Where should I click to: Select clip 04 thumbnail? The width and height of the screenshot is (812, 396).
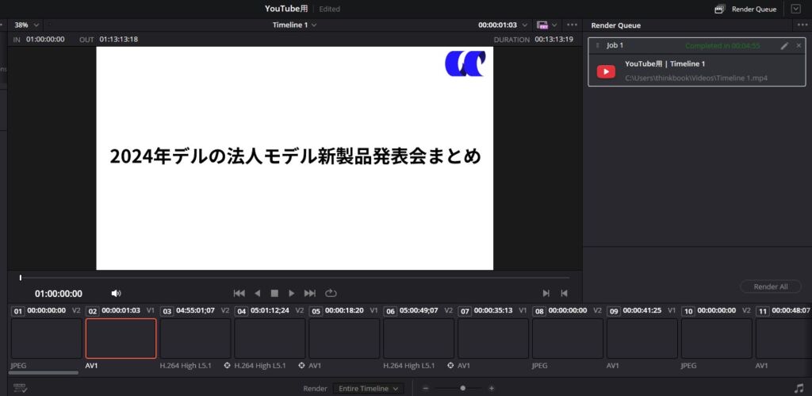[x=270, y=339]
